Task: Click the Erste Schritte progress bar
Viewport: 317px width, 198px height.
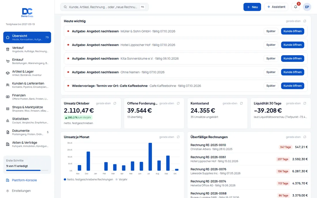Action: pyautogui.click(x=27, y=170)
